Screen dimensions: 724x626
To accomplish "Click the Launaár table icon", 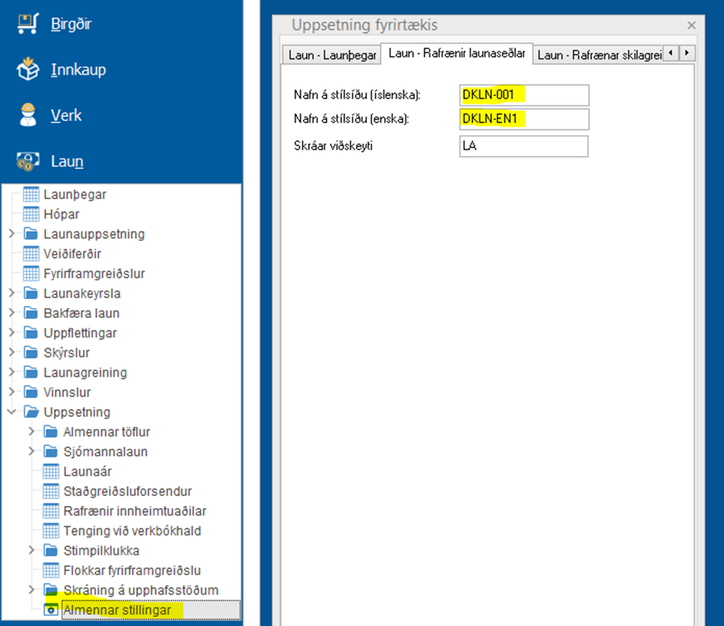I will 51,471.
